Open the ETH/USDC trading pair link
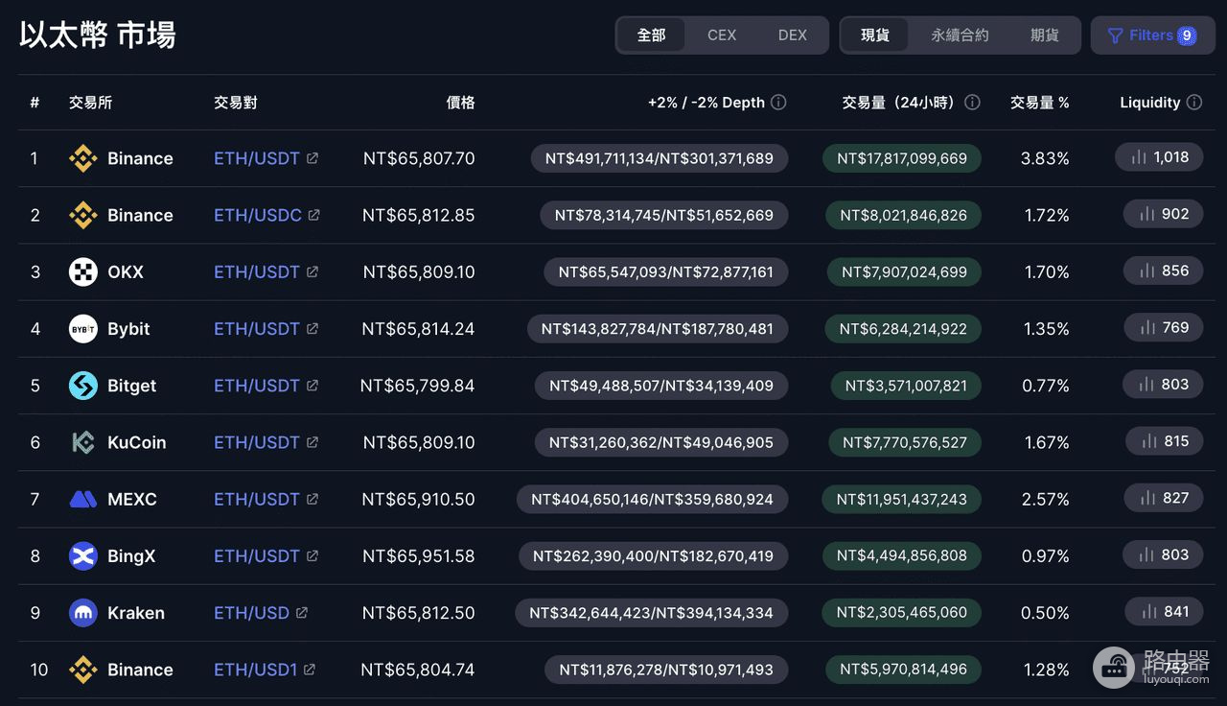Screen dimensions: 1227x706 (258, 215)
